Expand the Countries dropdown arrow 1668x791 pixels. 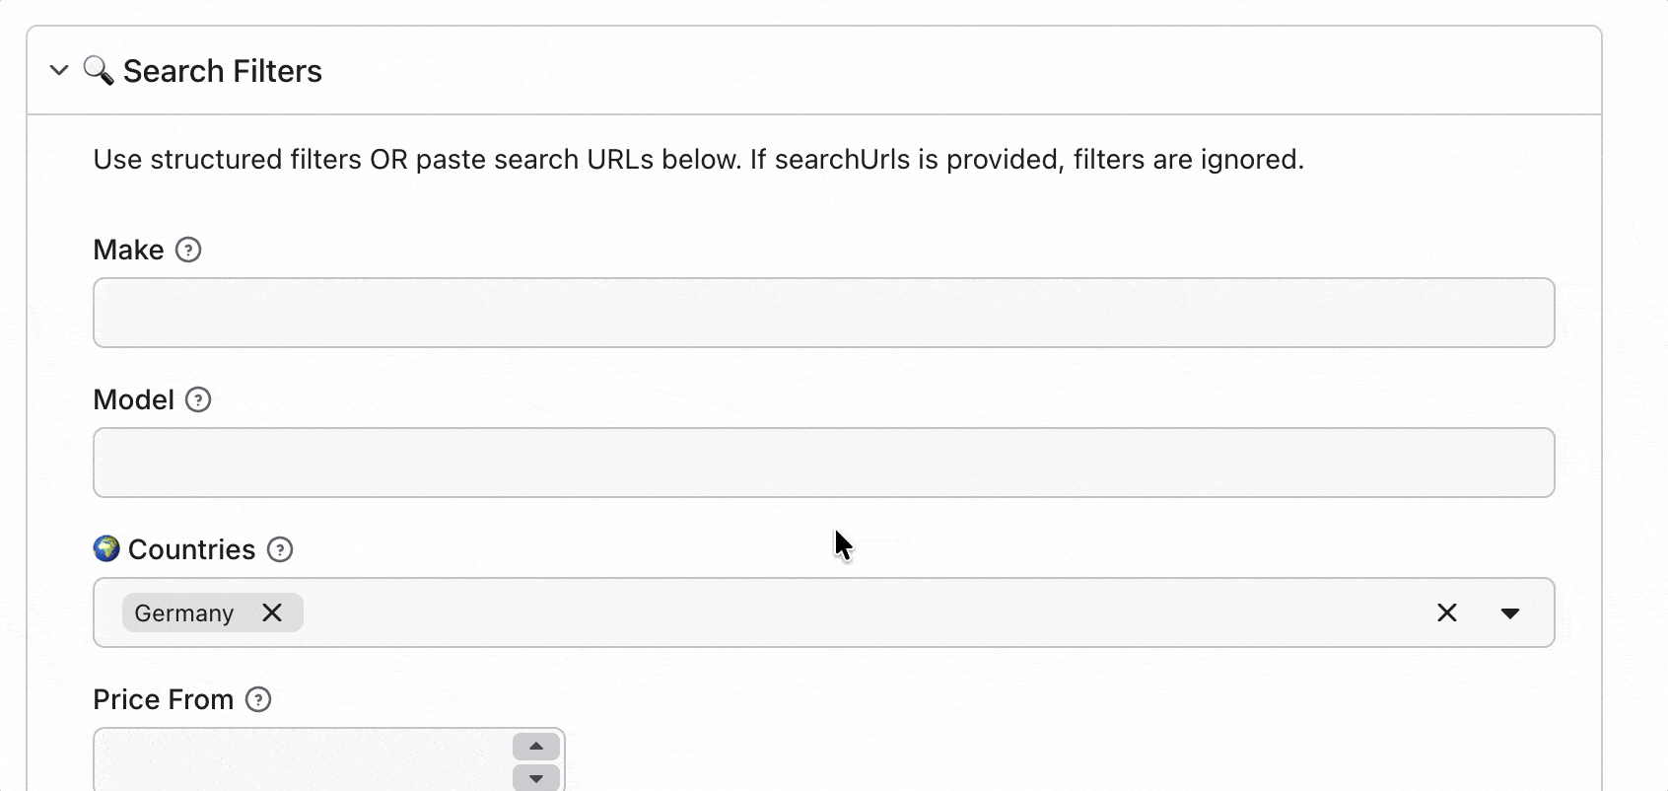click(x=1510, y=612)
